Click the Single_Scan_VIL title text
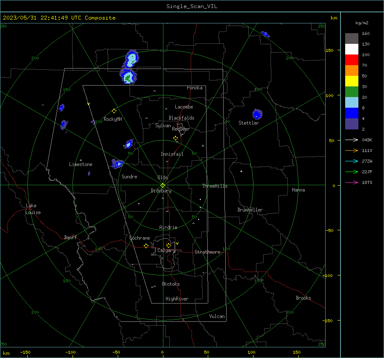384x358 pixels. click(192, 6)
